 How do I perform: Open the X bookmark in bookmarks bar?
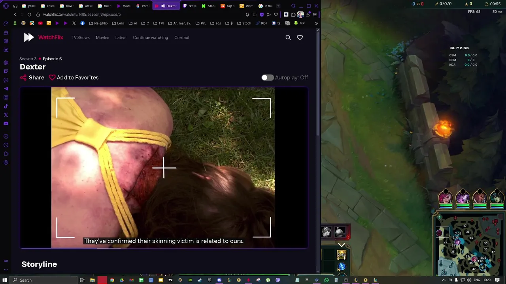coord(74,23)
